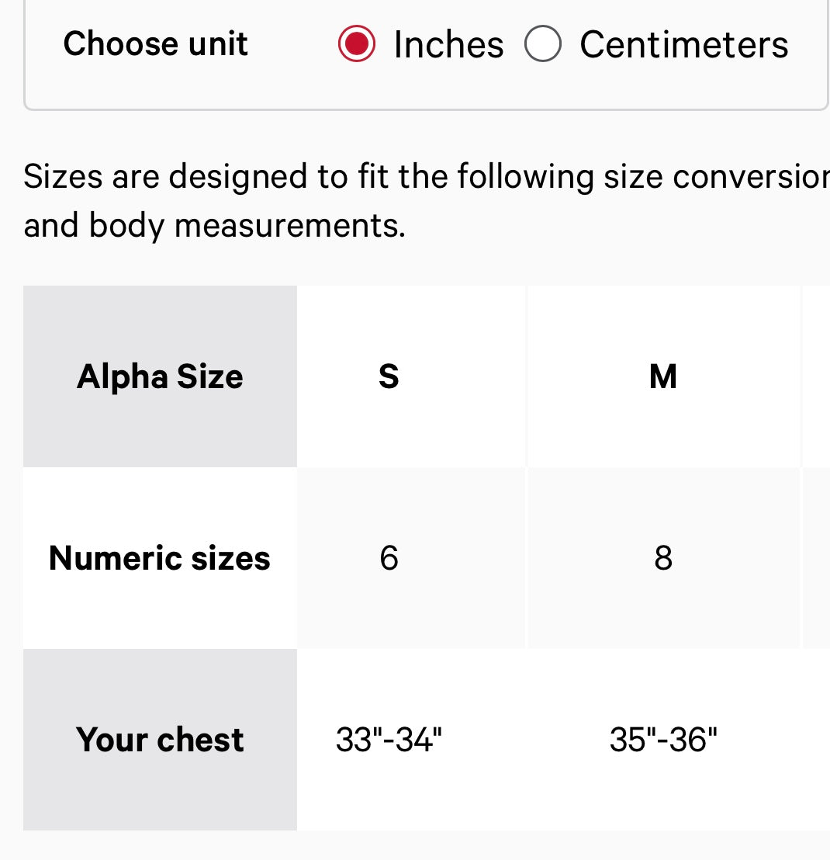Click the Your chest row header
Screen dimensions: 830x860
pos(160,740)
